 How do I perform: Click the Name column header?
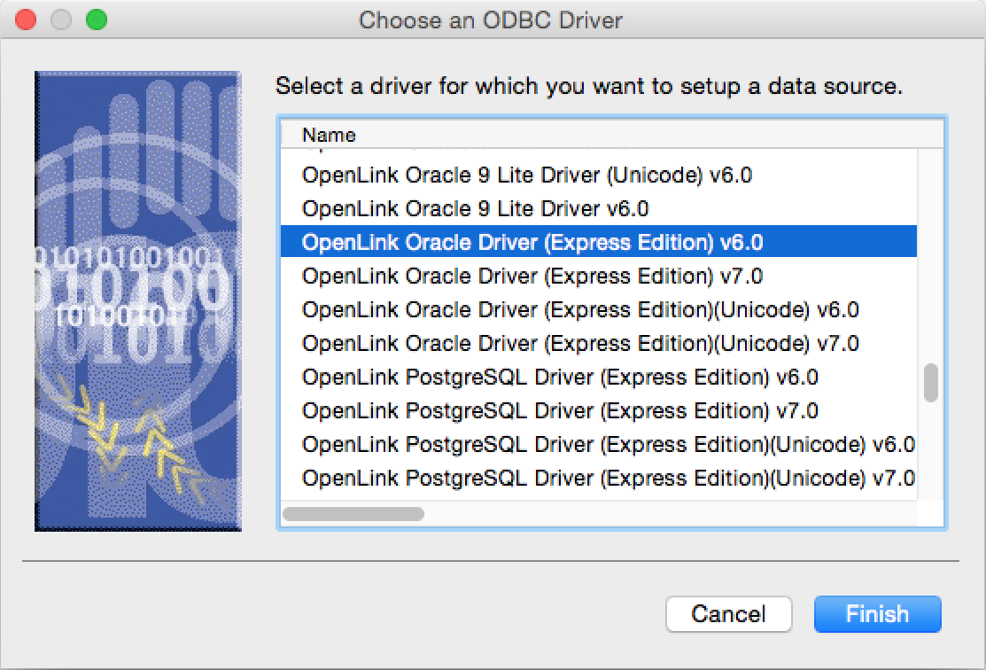pos(612,135)
